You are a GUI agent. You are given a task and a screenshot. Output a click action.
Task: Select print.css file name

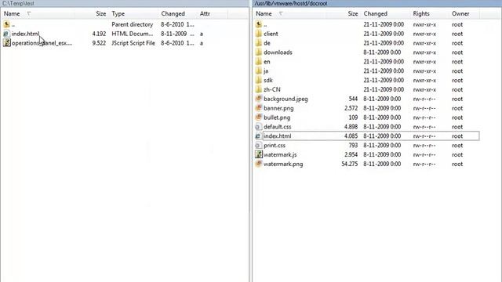275,145
